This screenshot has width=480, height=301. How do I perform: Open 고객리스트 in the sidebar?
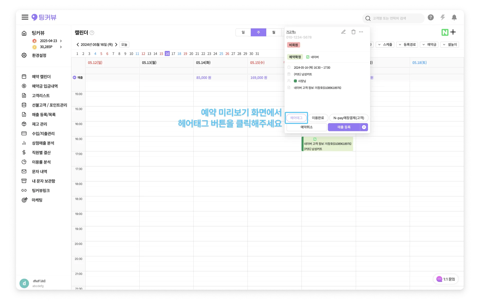point(41,95)
